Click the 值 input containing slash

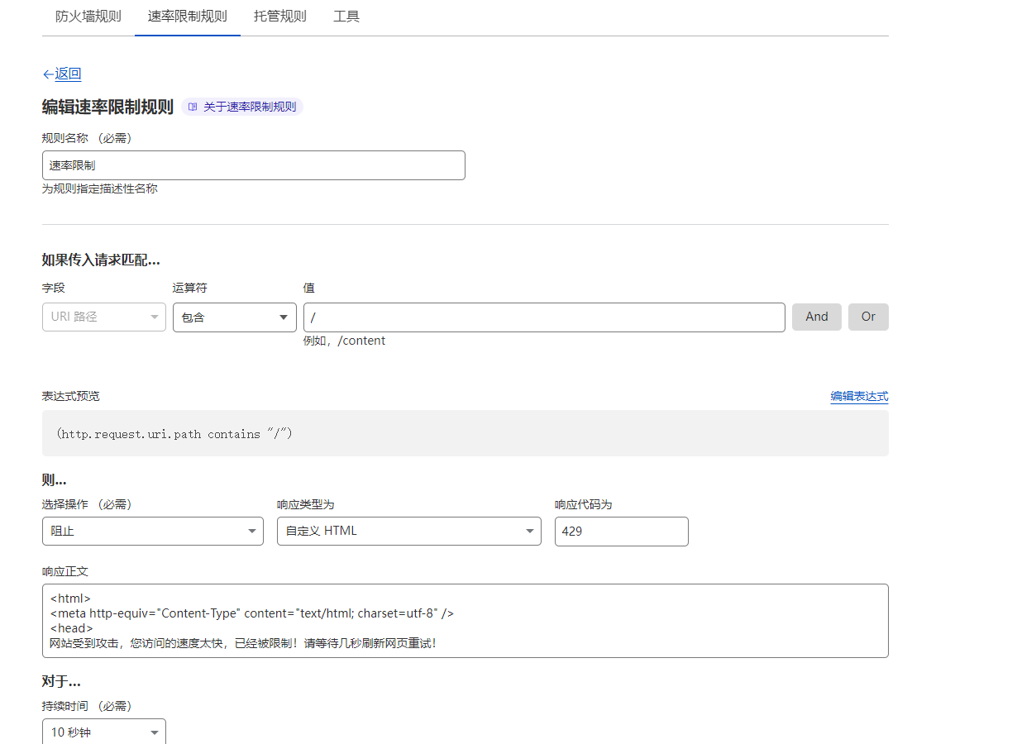point(544,317)
